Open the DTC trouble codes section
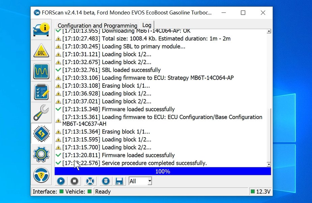The width and height of the screenshot is (312, 203). coord(41,51)
